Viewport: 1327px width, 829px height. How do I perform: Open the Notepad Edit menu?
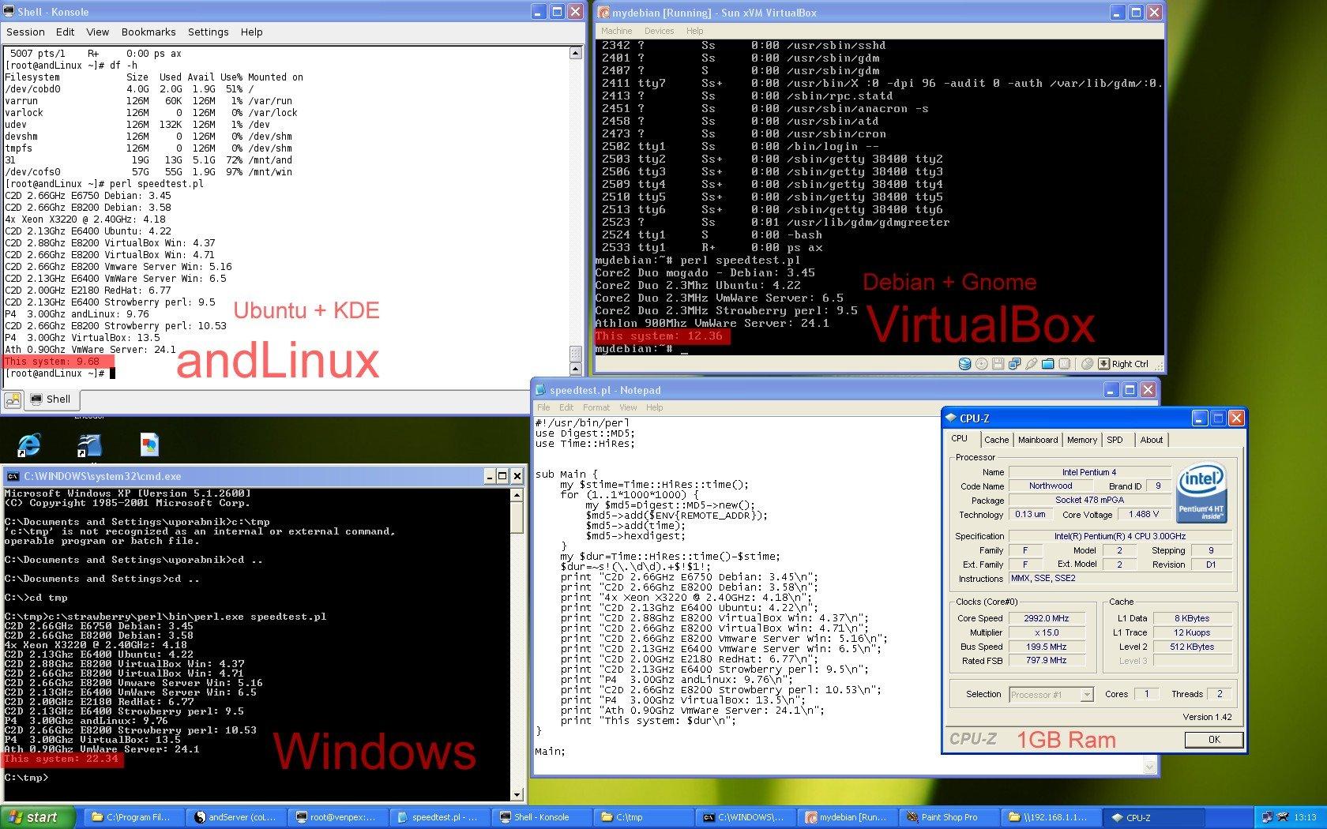pyautogui.click(x=566, y=407)
